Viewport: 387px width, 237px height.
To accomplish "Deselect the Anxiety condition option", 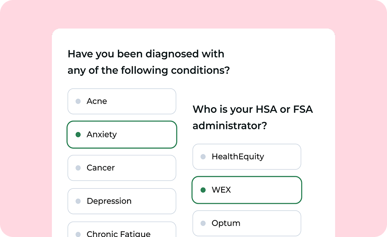I will coord(122,135).
